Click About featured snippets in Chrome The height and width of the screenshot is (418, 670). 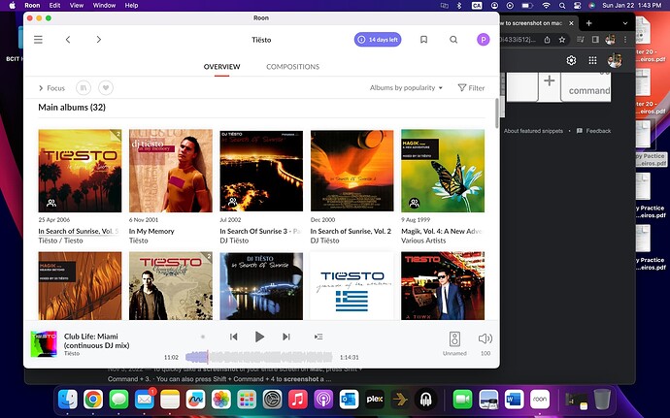533,131
